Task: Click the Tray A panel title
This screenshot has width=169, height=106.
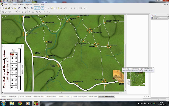Action: tap(153, 15)
